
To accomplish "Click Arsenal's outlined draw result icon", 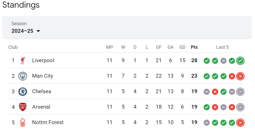I will click(240, 107).
